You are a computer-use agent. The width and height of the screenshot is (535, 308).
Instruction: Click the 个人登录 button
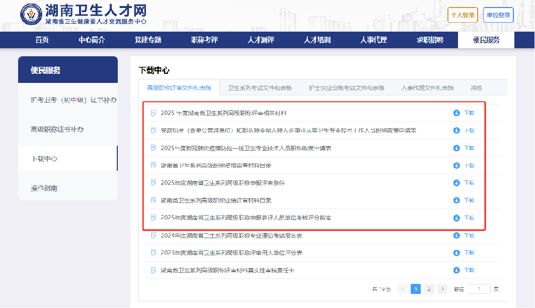coord(463,15)
